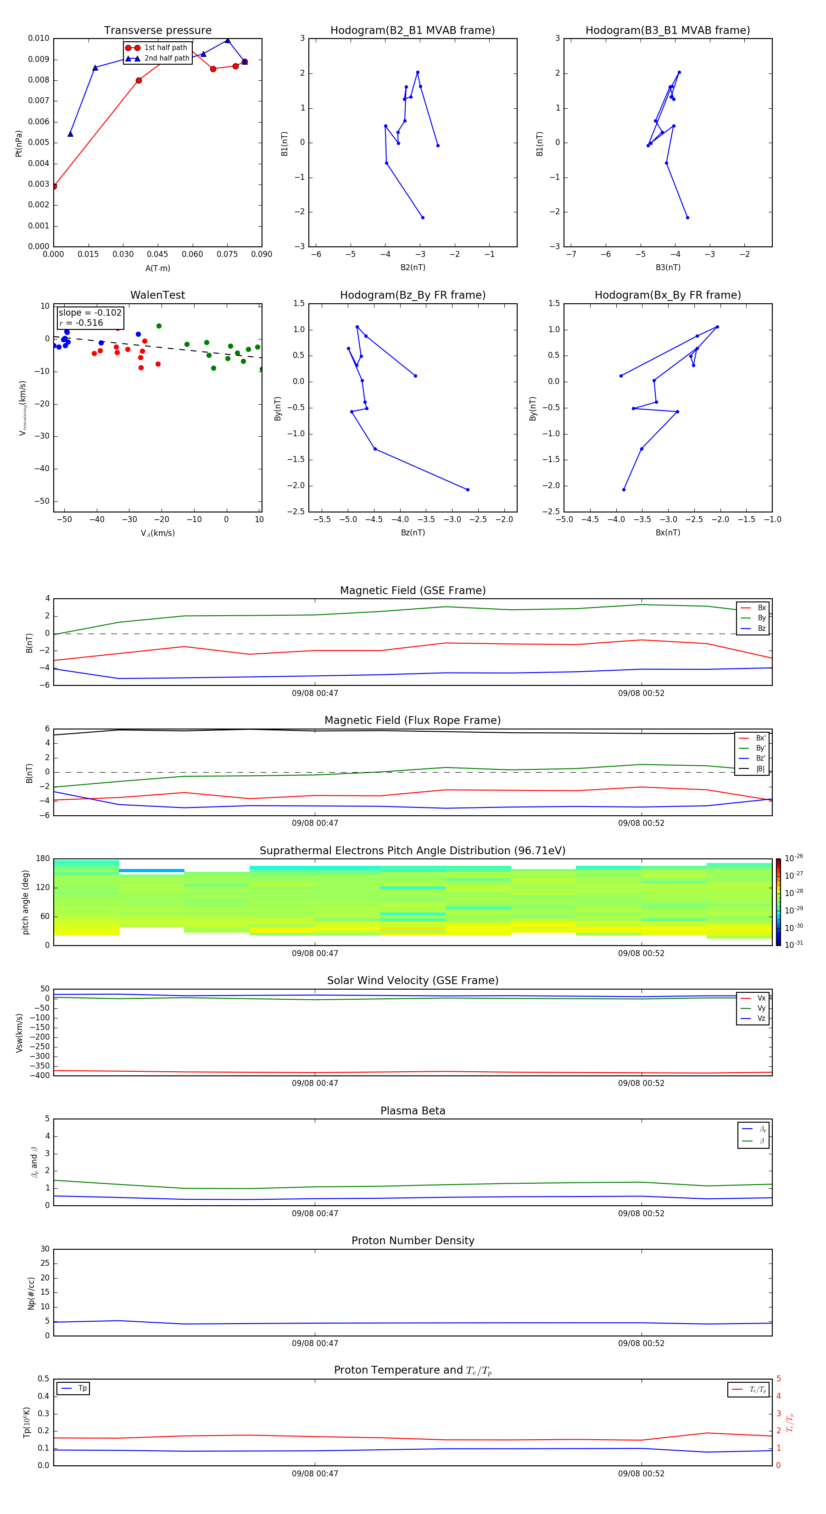Click the "slope = -0.102" annotation
The image size is (826, 1514).
tap(90, 313)
